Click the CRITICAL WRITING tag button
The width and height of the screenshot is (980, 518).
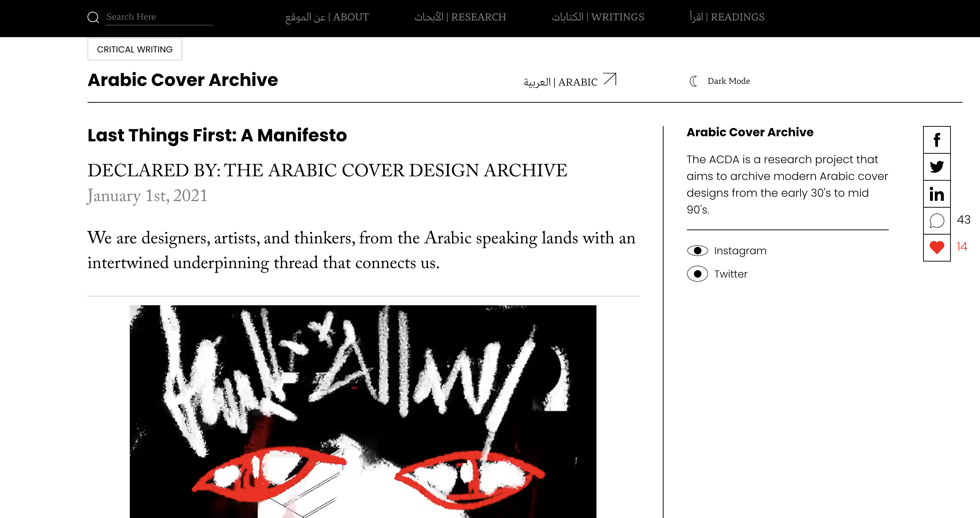tap(135, 50)
